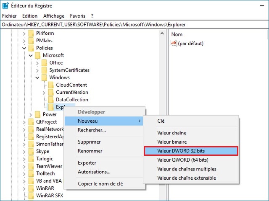Image resolution: width=269 pixels, height=201 pixels.
Task: Expand the CurrentVersion key
Action: coord(44,93)
